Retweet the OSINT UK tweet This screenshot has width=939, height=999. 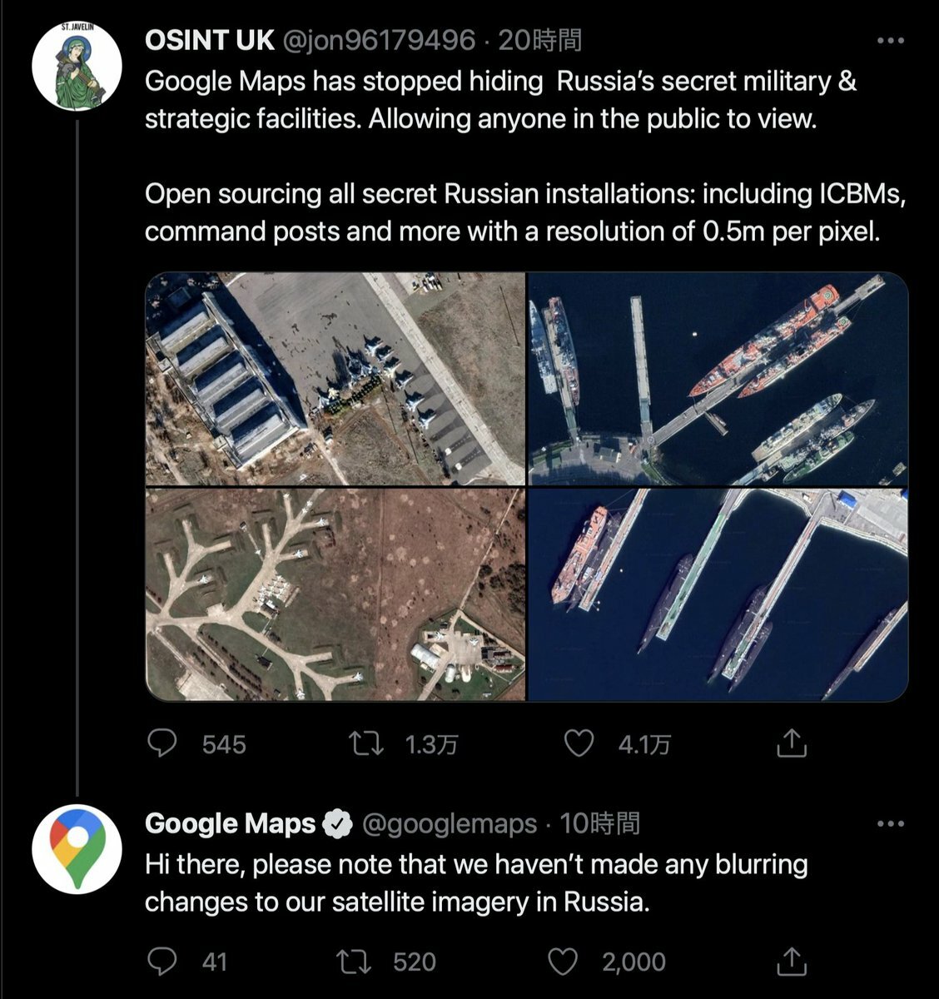[367, 743]
